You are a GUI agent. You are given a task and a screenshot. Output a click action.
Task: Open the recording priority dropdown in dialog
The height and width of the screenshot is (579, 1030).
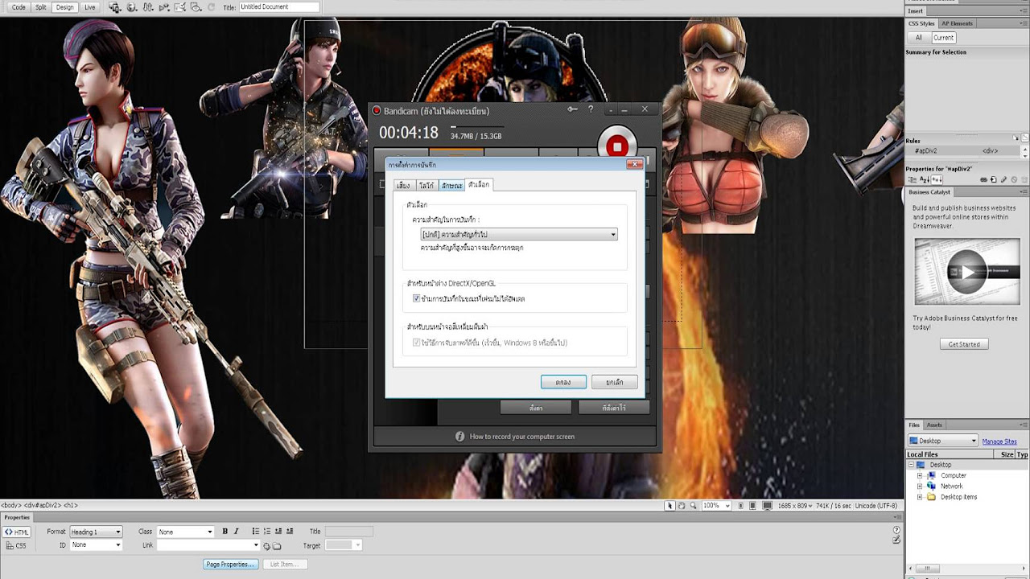[x=519, y=234]
